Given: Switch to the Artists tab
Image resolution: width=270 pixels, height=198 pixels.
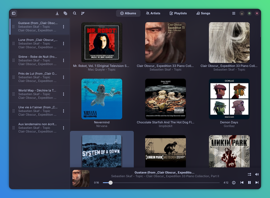Looking at the screenshot, I should coord(153,13).
